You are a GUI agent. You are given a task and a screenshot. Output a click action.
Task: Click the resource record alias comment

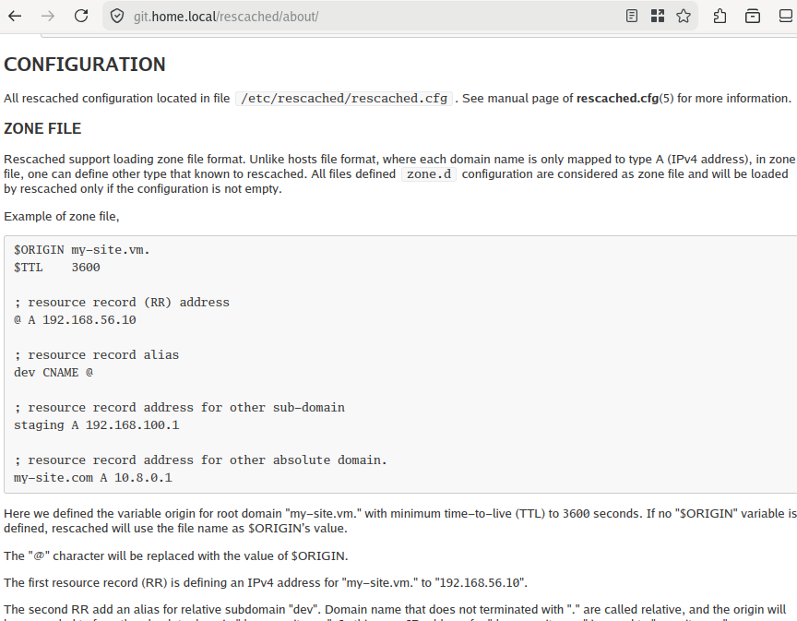coord(97,354)
